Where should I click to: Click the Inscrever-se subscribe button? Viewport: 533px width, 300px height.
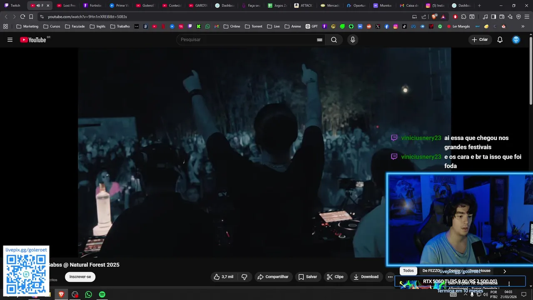tap(80, 277)
